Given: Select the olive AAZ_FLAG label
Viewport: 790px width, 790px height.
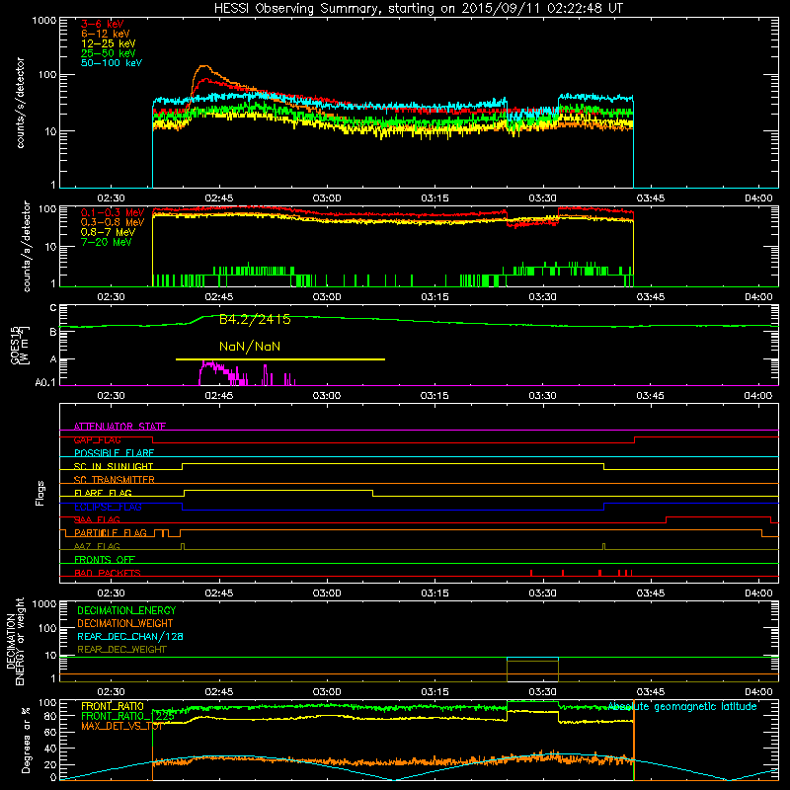Looking at the screenshot, I should pos(97,546).
